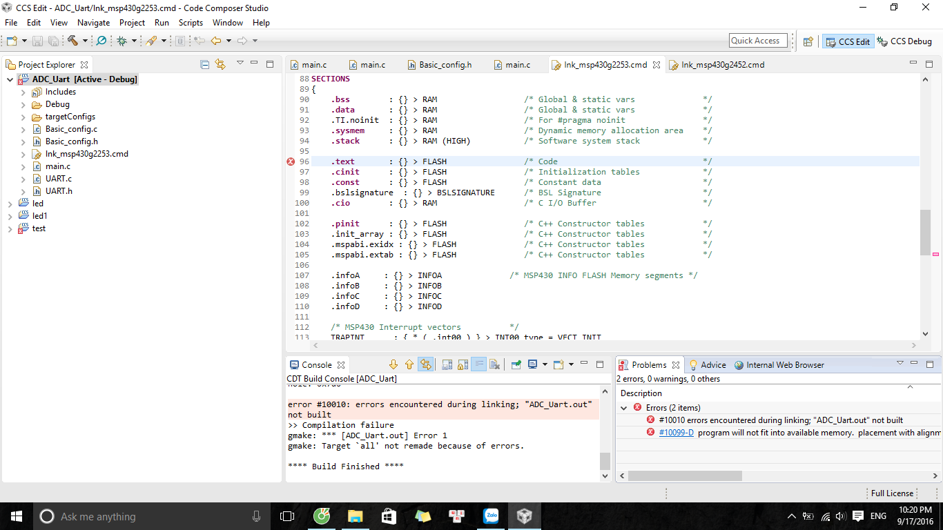The height and width of the screenshot is (530, 943).
Task: Toggle Scroll Lock in Console toolbar
Action: (x=463, y=364)
